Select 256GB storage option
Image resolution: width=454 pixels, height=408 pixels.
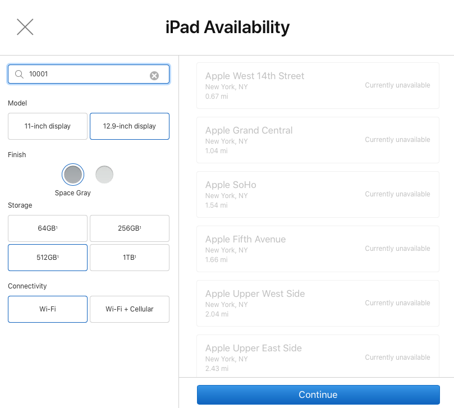point(130,228)
